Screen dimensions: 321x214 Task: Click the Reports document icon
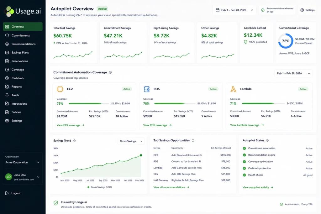(7, 86)
